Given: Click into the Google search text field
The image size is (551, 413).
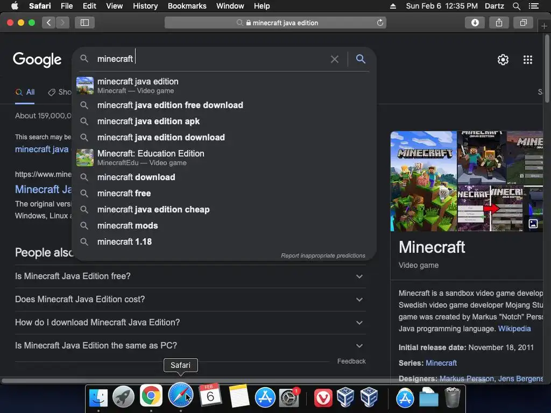Looking at the screenshot, I should tap(211, 59).
